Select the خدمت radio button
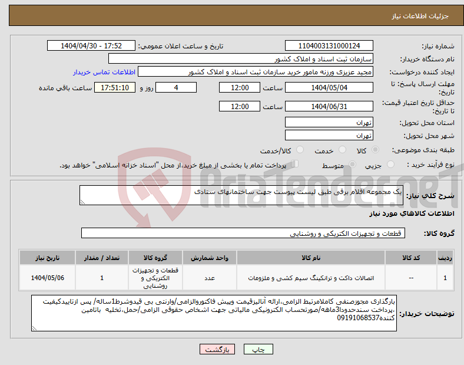This screenshot has height=365, width=464. point(342,150)
